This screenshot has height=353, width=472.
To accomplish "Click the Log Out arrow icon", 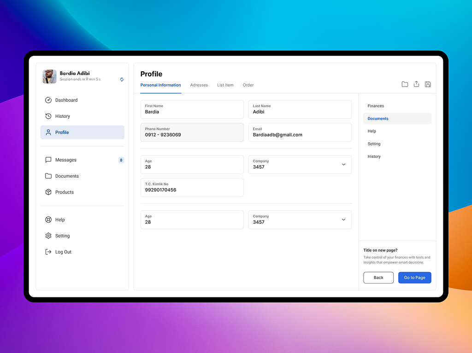I will 48,252.
